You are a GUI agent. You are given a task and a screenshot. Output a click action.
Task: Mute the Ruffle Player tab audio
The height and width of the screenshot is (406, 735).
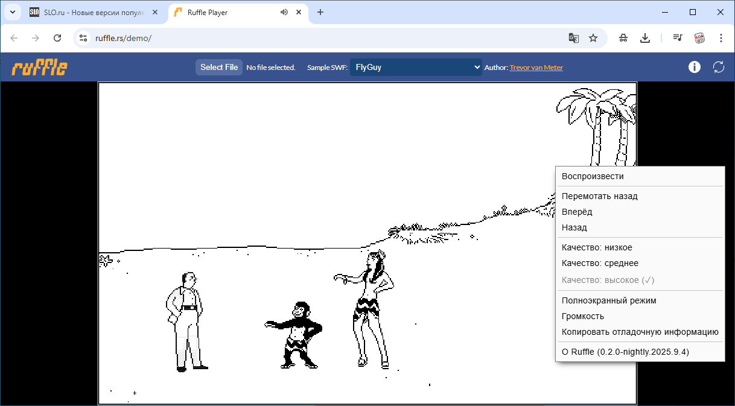click(x=284, y=12)
